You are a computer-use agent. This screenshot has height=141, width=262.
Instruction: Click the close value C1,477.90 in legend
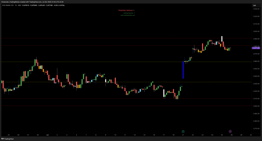(49, 5)
